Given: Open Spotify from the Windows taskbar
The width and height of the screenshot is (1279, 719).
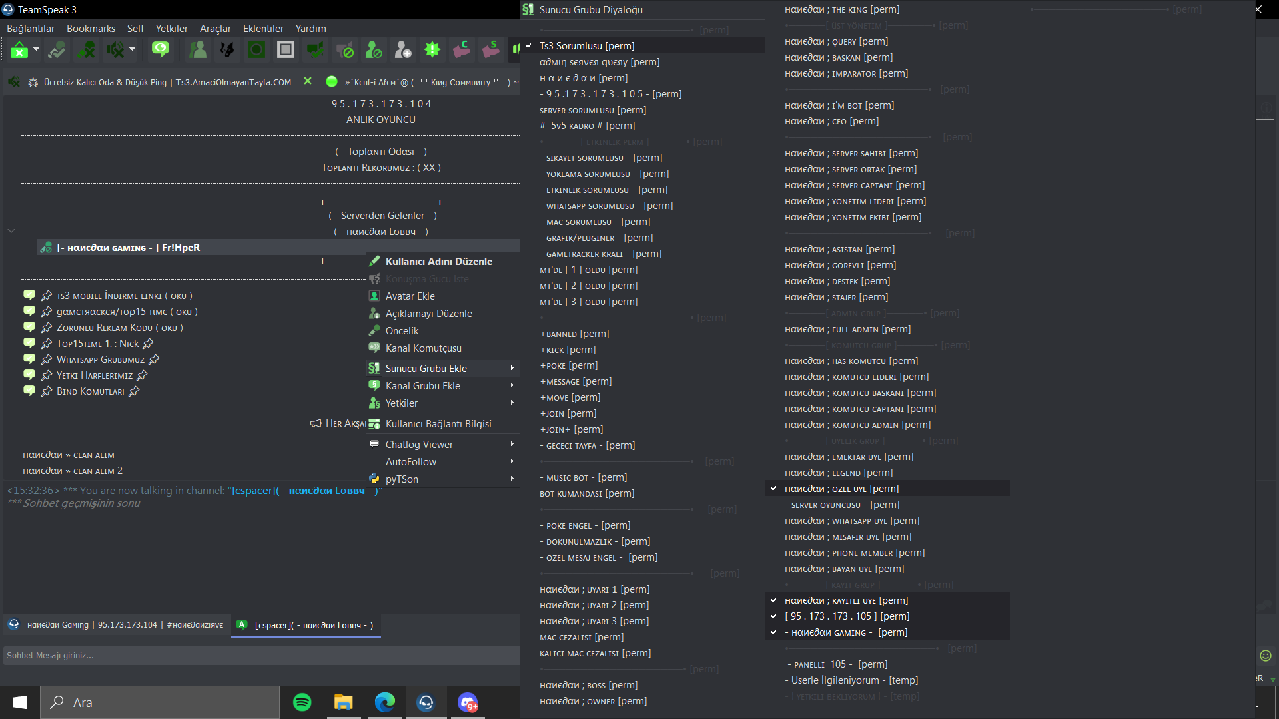Looking at the screenshot, I should [302, 702].
